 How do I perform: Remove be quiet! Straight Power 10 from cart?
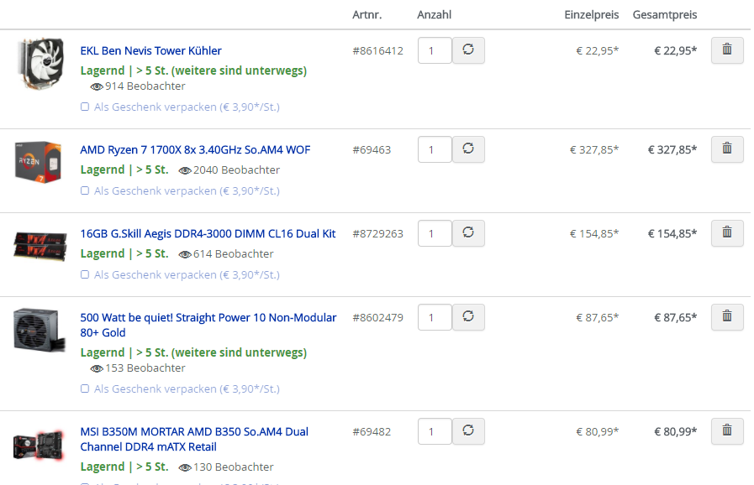[x=727, y=317]
